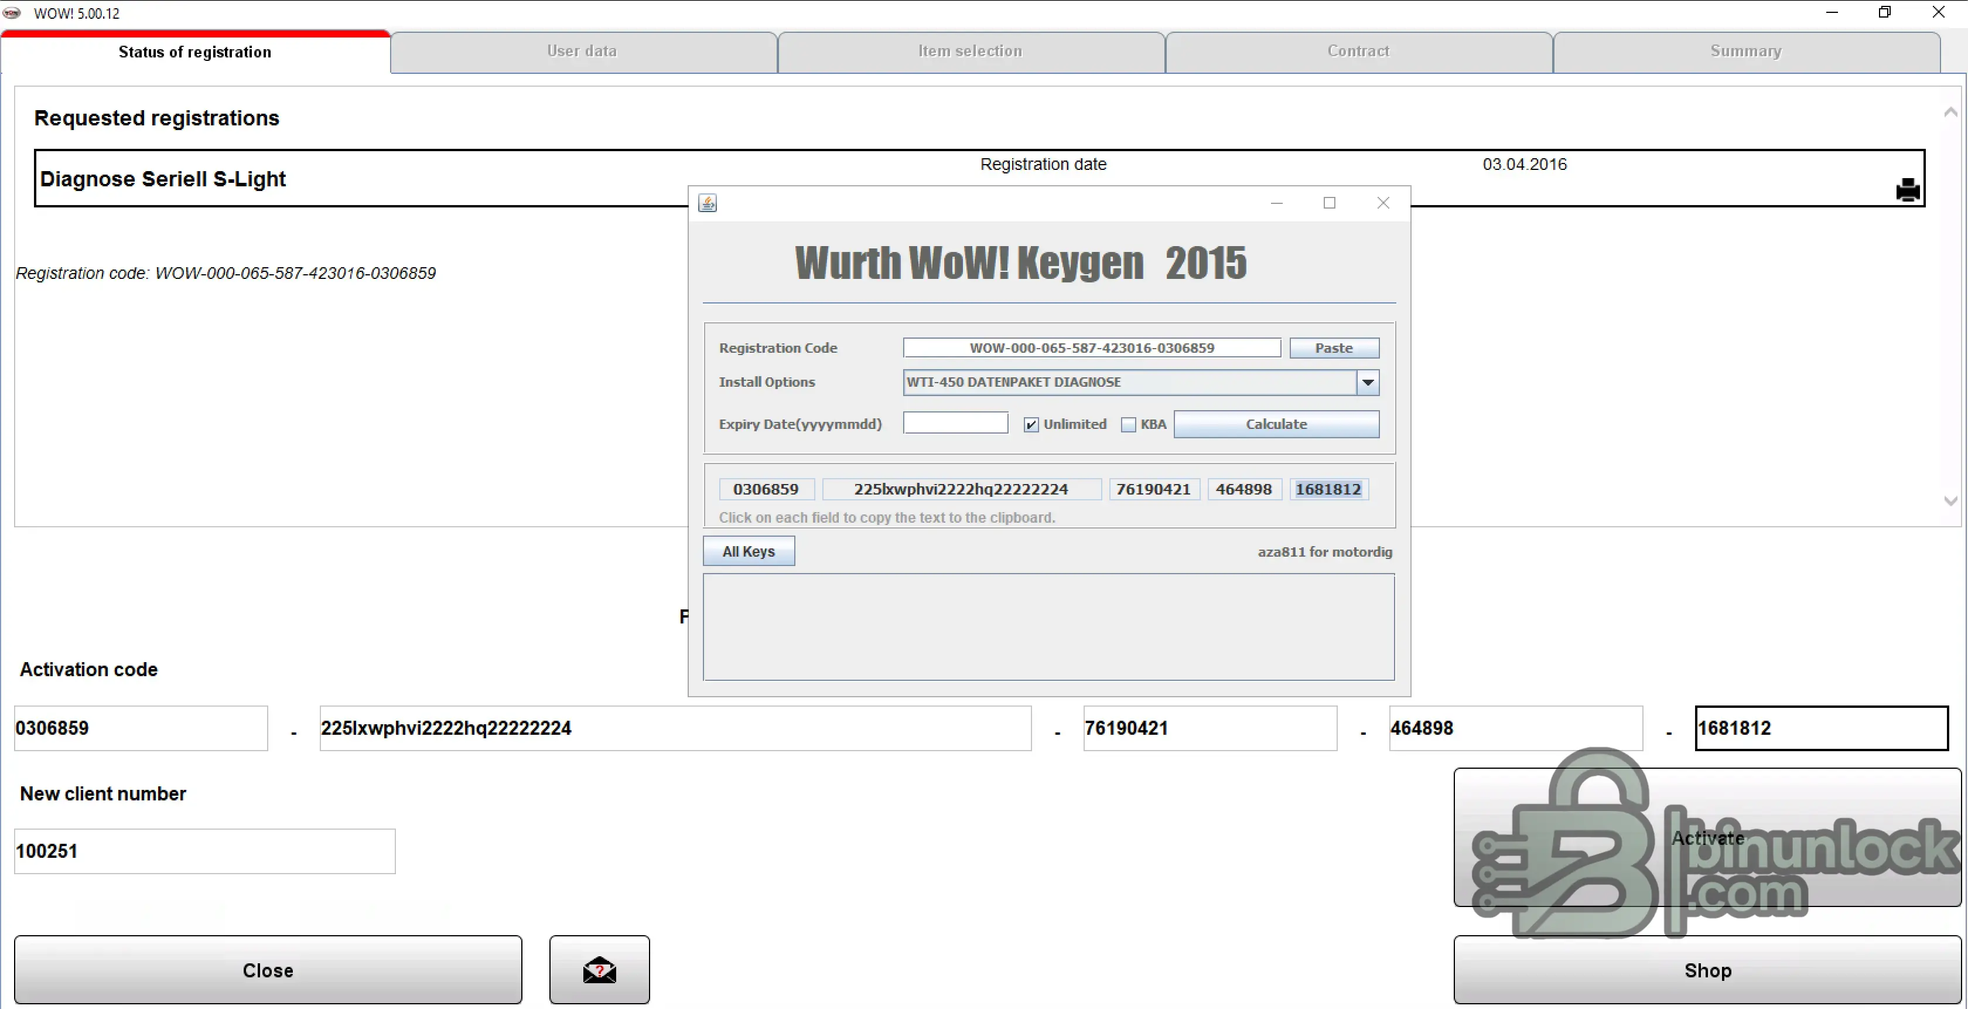Click the All Keys button
1968x1009 pixels.
749,551
